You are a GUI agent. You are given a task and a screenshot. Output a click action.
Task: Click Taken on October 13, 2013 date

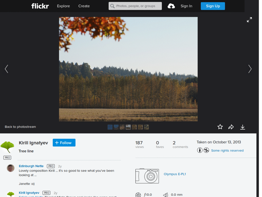coord(219,142)
